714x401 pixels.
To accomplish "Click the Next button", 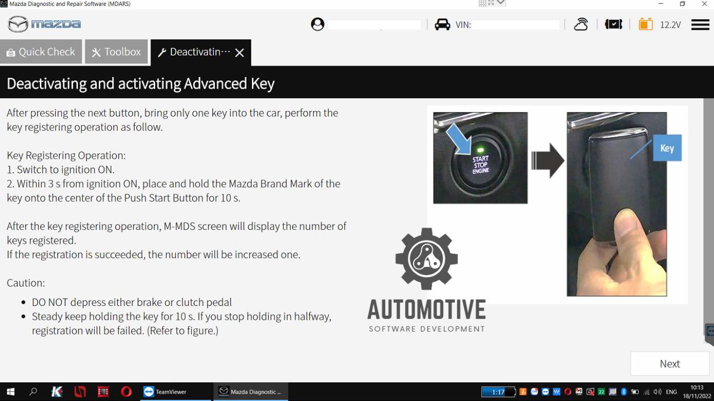I will coord(670,364).
